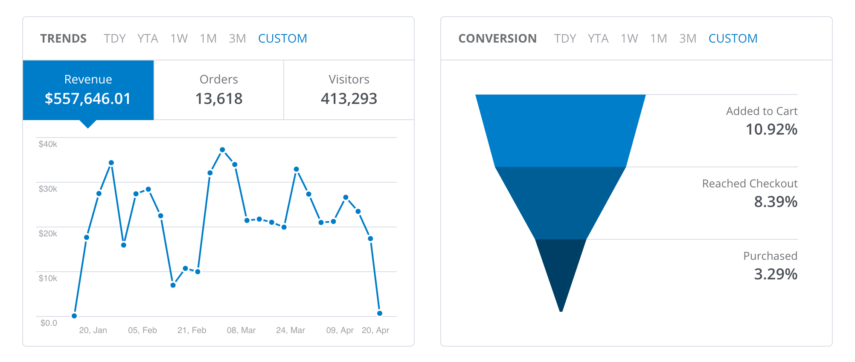Open the Visitors metric tab

coord(349,90)
